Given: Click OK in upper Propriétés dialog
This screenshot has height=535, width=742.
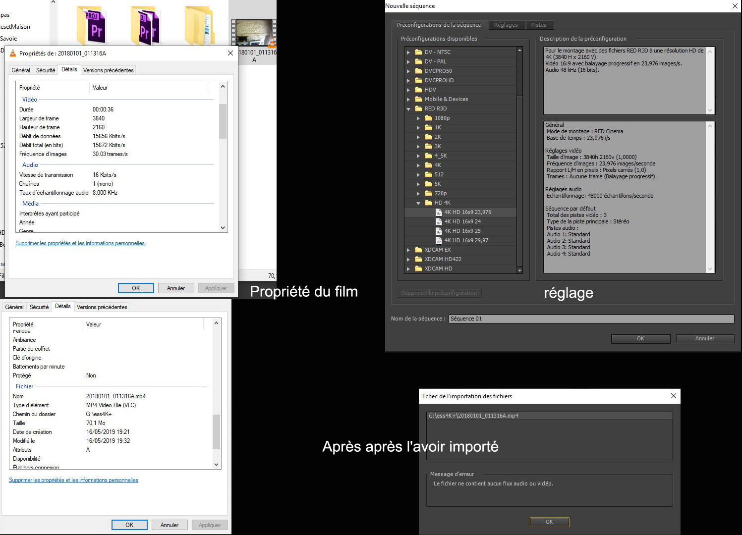Looking at the screenshot, I should point(136,288).
